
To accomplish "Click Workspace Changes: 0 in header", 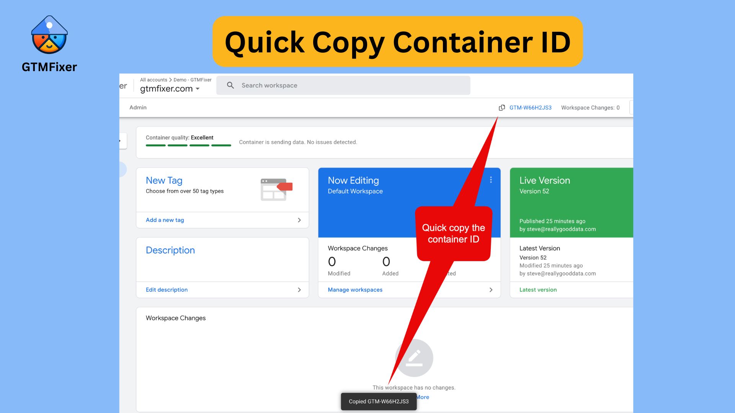I will tap(590, 108).
